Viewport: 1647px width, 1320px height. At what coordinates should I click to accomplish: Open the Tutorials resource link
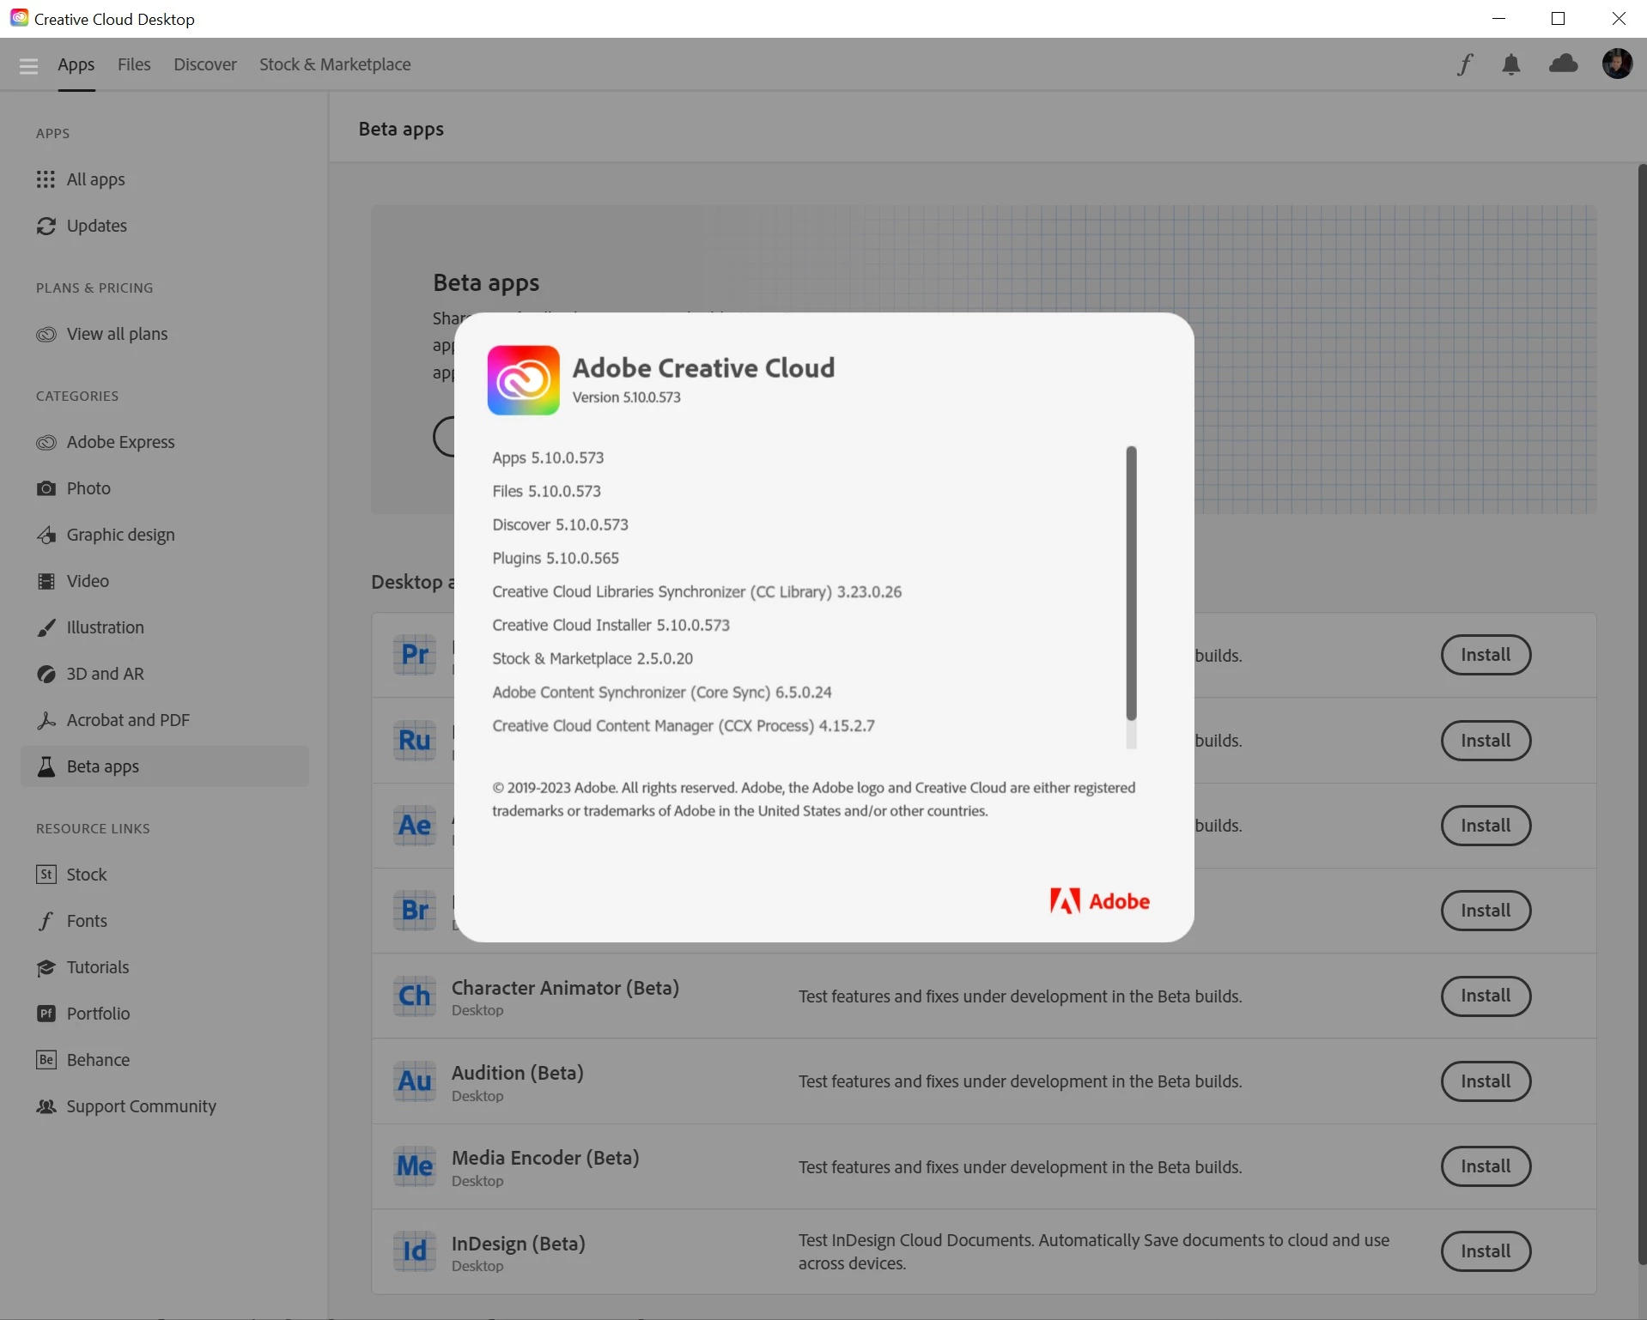165,967
